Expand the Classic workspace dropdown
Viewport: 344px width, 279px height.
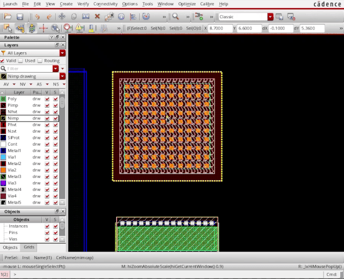(270, 17)
